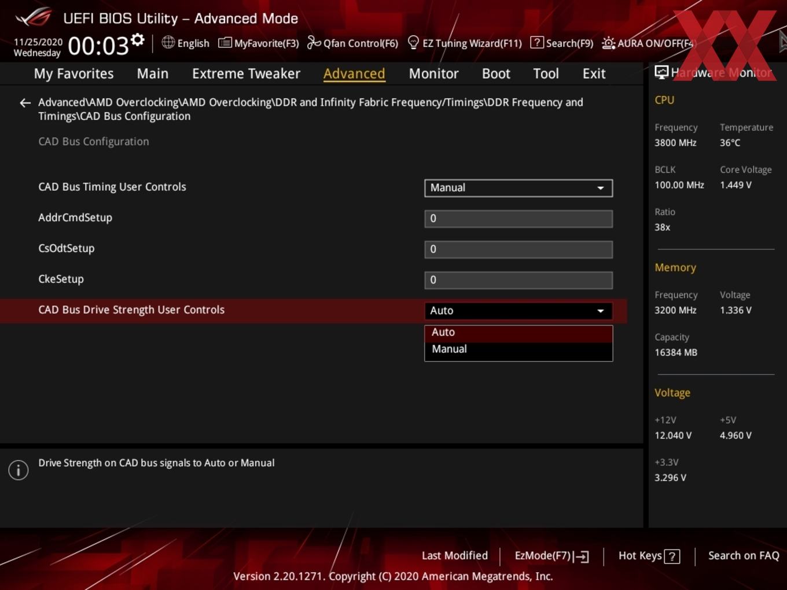Open the My Favorites tab
The height and width of the screenshot is (590, 787).
click(73, 73)
